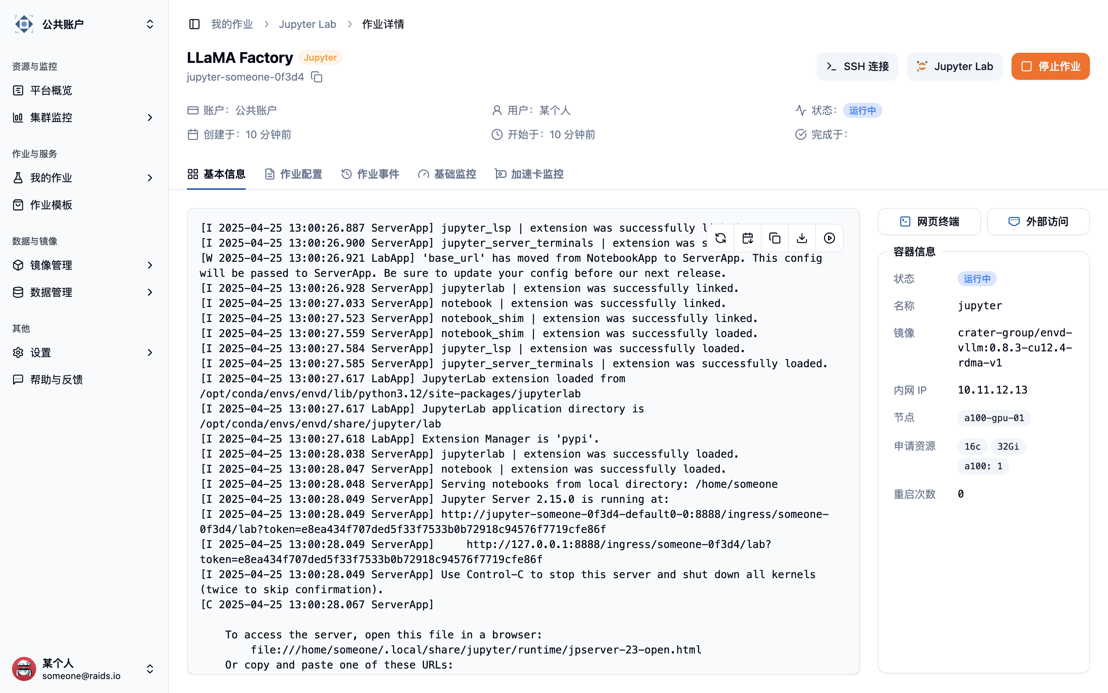Open 网页终端 web terminal
1108x693 pixels.
coord(929,222)
